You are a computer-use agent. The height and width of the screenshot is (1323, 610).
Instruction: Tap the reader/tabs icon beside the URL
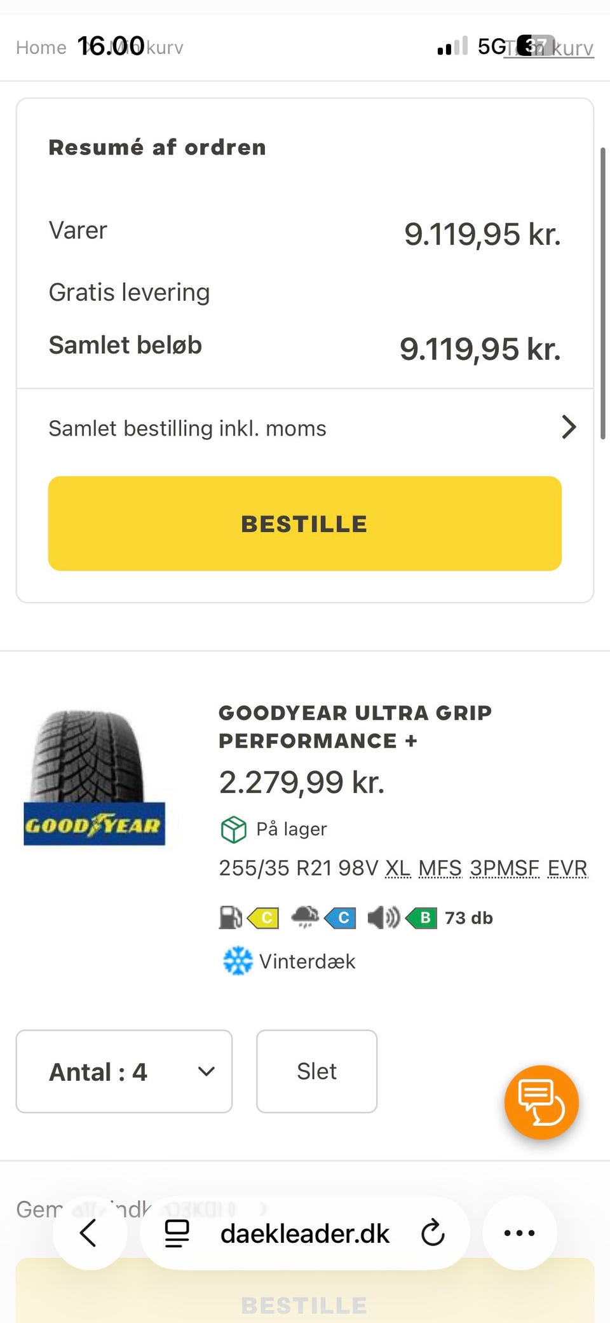point(177,1233)
